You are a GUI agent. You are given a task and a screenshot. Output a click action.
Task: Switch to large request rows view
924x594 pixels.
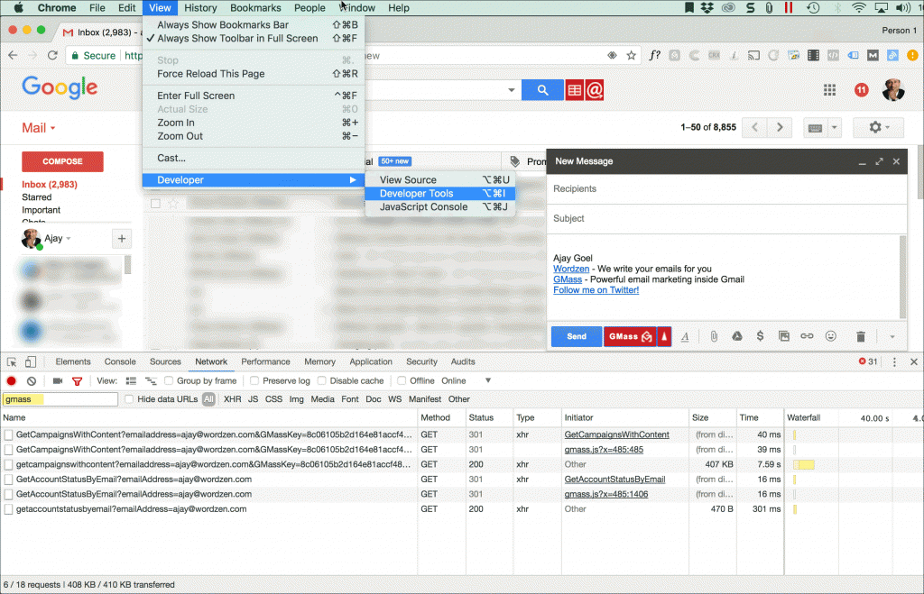[132, 381]
